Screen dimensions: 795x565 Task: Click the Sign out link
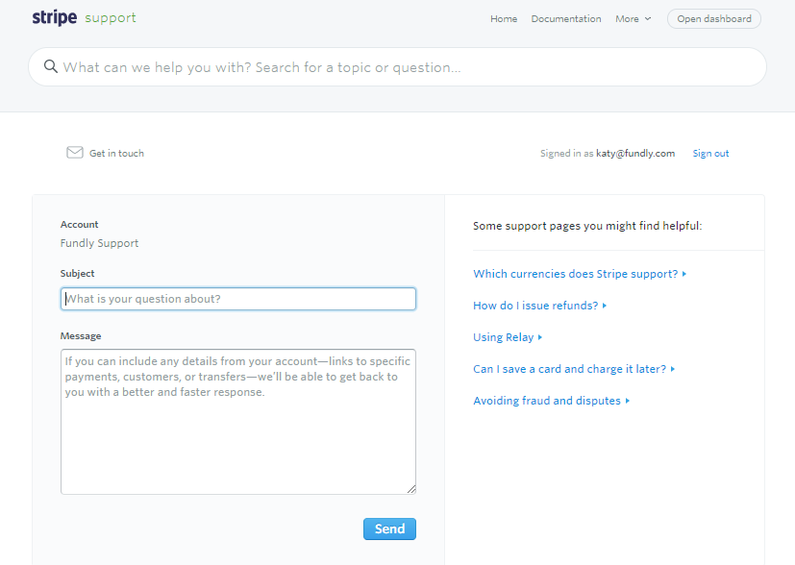tap(710, 154)
